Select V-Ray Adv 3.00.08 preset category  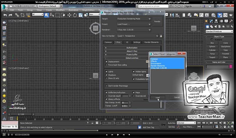(159, 68)
